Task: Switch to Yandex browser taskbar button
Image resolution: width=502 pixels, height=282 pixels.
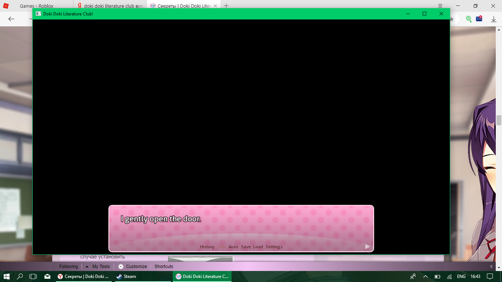Action: coord(85,276)
